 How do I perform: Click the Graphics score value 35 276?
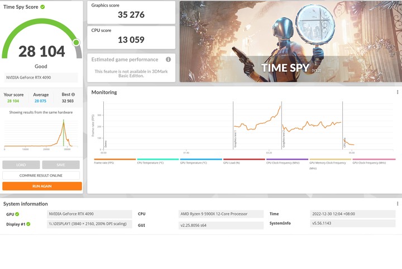pyautogui.click(x=131, y=15)
